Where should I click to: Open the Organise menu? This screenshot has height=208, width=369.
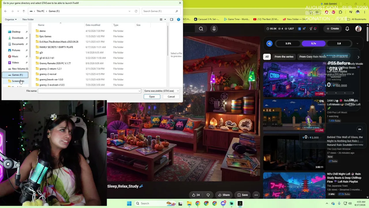point(11,19)
